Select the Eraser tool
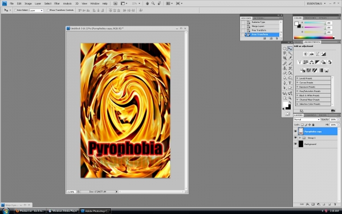 pyautogui.click(x=284, y=73)
